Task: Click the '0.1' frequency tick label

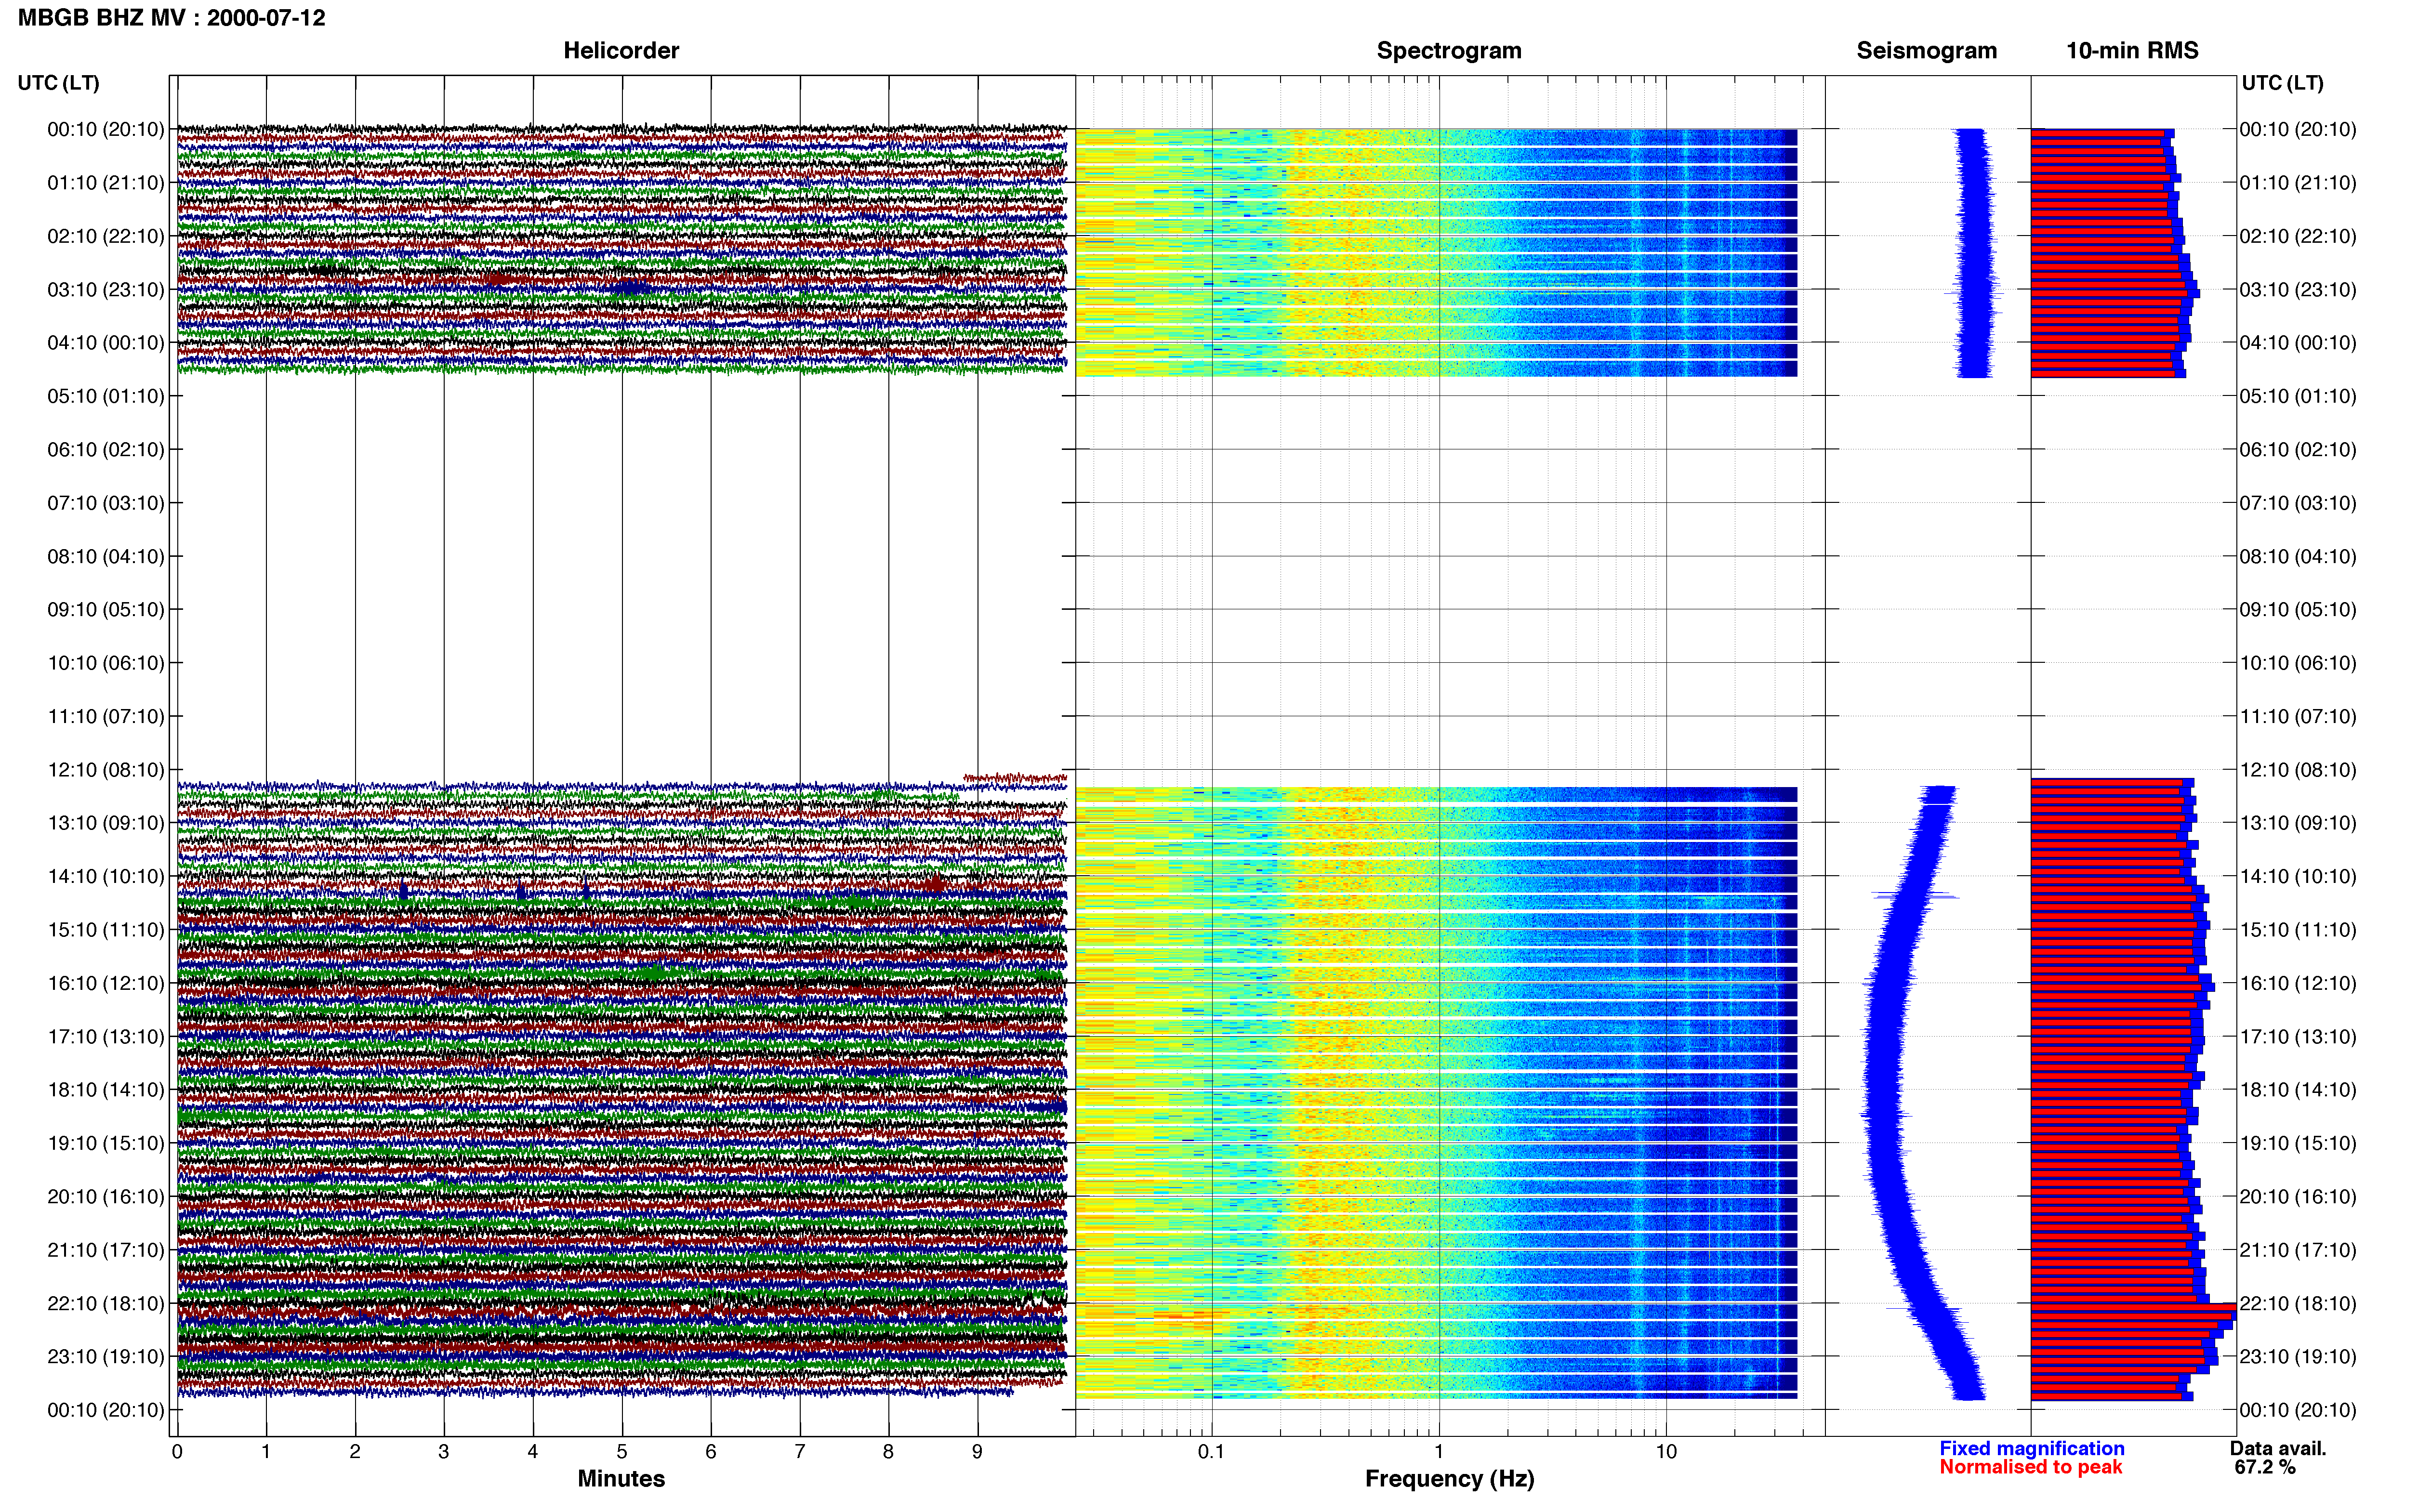Action: [x=1211, y=1452]
